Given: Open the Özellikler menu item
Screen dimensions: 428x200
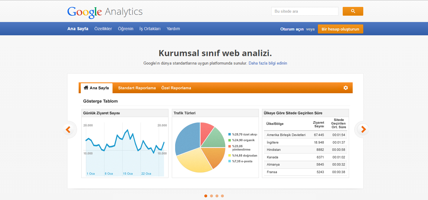Looking at the screenshot, I should point(103,29).
